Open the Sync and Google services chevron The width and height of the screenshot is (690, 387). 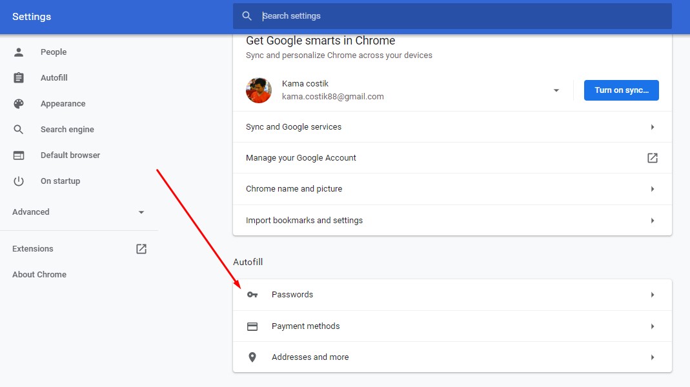click(x=652, y=127)
